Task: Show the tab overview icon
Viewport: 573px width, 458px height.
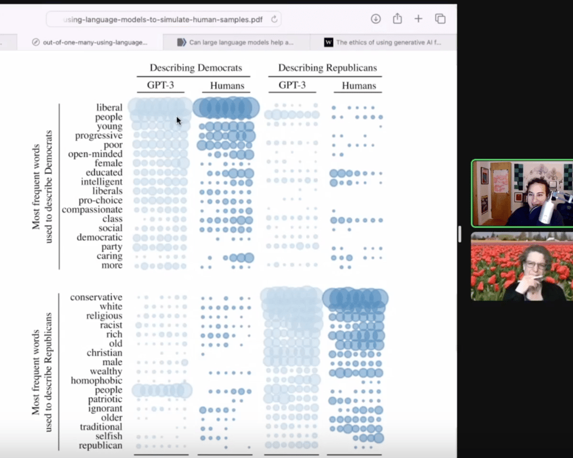Action: [440, 18]
